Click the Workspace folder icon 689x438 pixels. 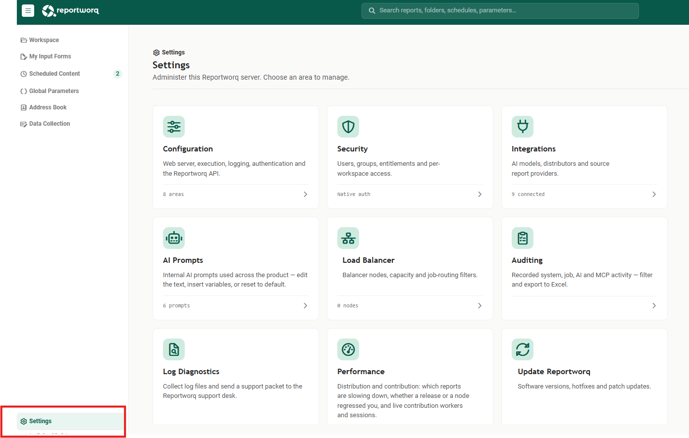(x=23, y=40)
